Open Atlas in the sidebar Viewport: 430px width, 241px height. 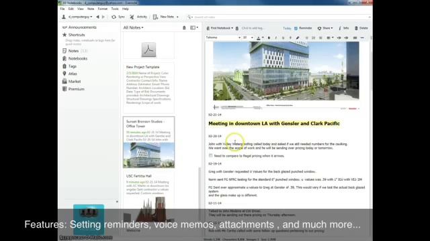tap(70, 74)
